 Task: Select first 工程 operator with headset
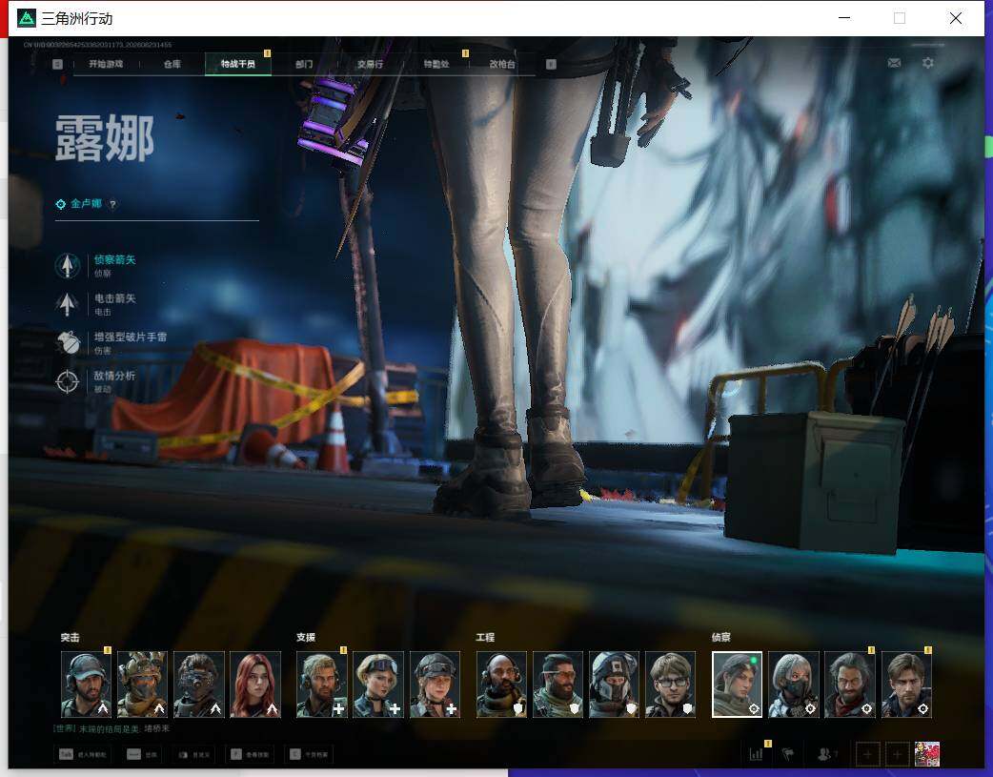[x=501, y=685]
